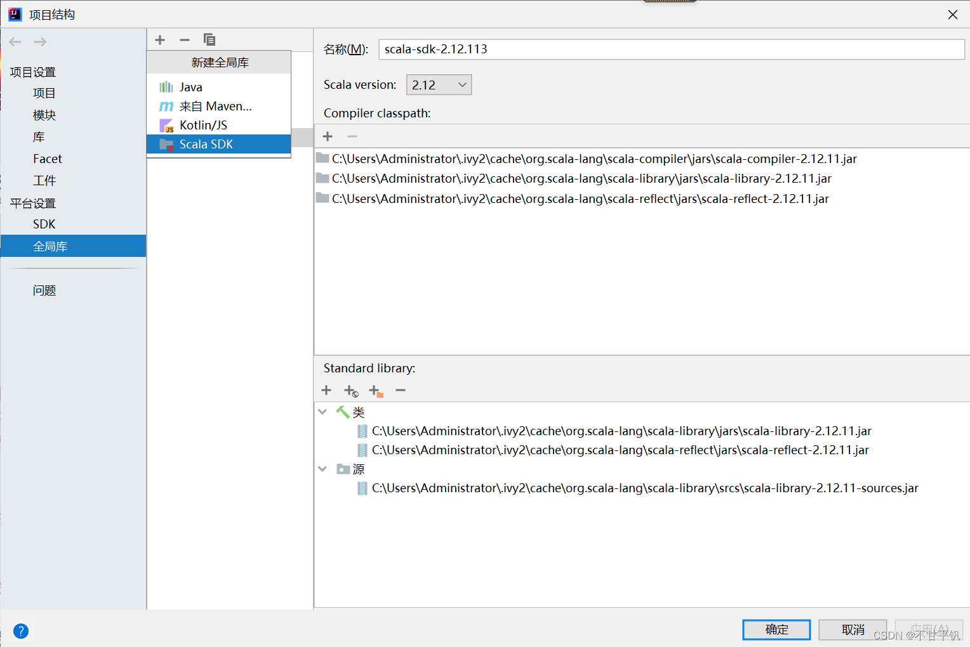This screenshot has height=647, width=970.
Task: Select classpath scala-reflect-2.12.11.jar path text
Action: point(580,199)
